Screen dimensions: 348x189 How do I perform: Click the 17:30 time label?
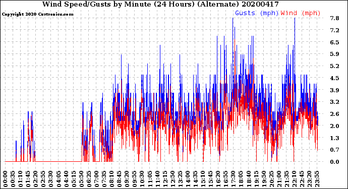[x=233, y=179]
